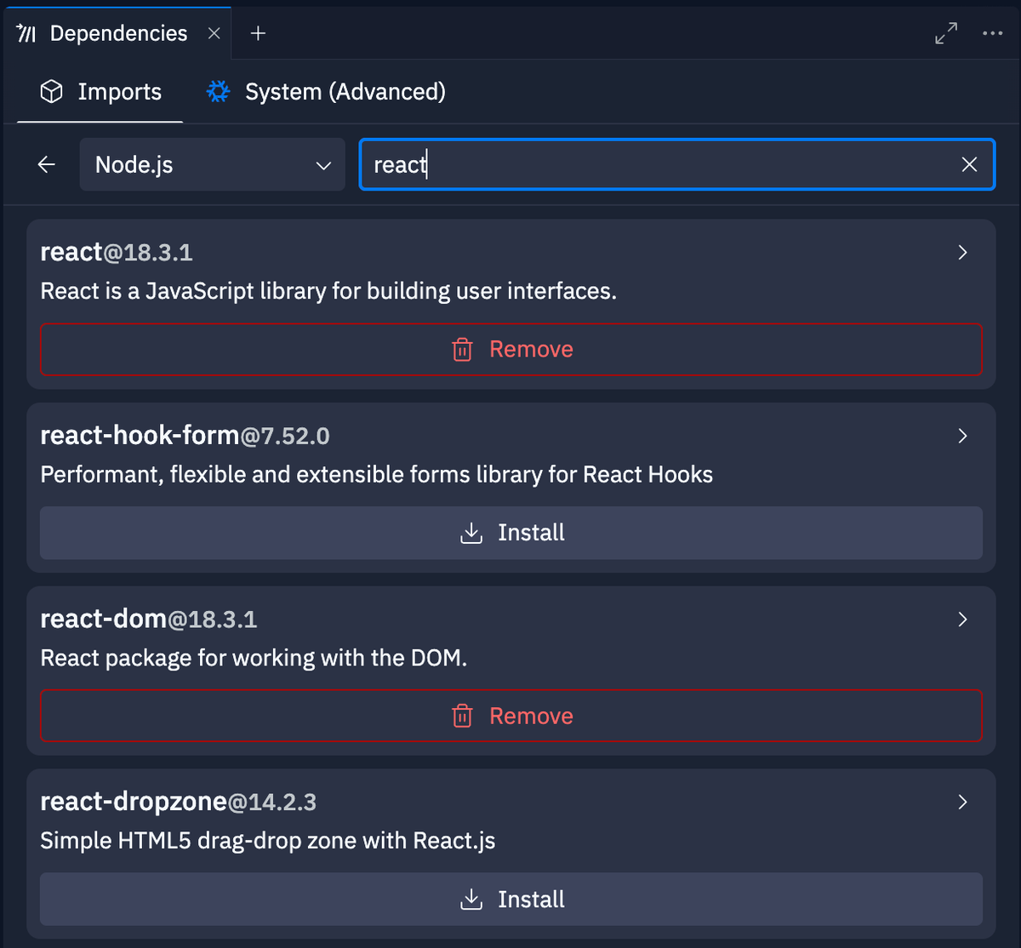Clear the search field with the X
Viewport: 1021px width, 948px height.
click(969, 164)
